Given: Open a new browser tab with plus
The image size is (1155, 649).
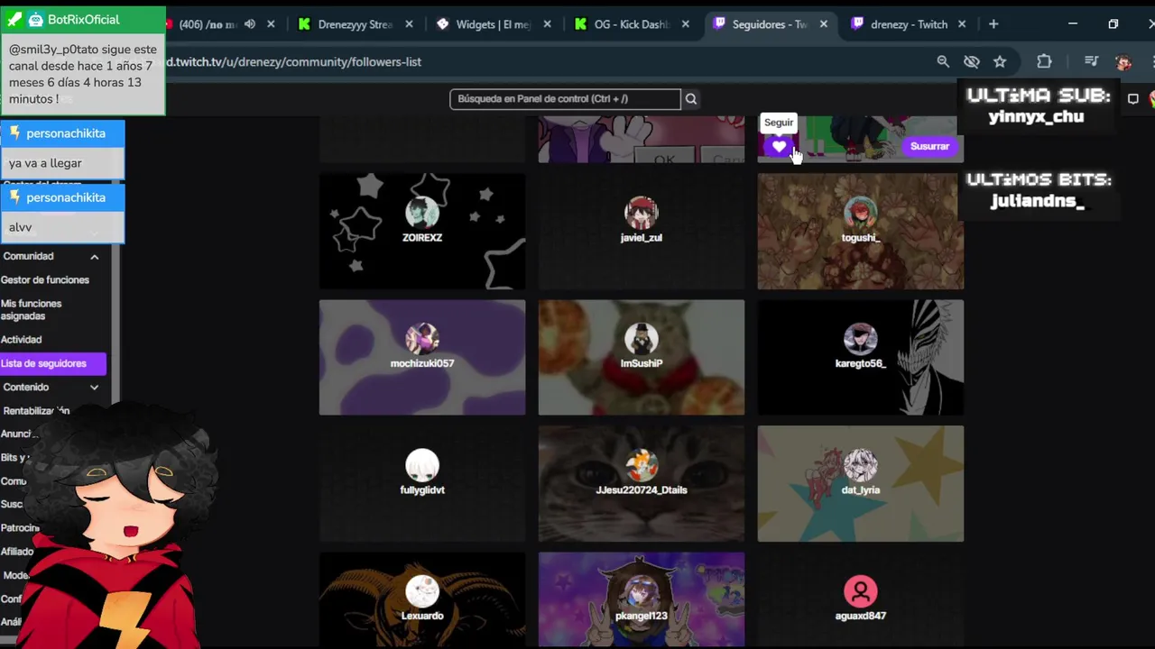Looking at the screenshot, I should pyautogui.click(x=993, y=24).
